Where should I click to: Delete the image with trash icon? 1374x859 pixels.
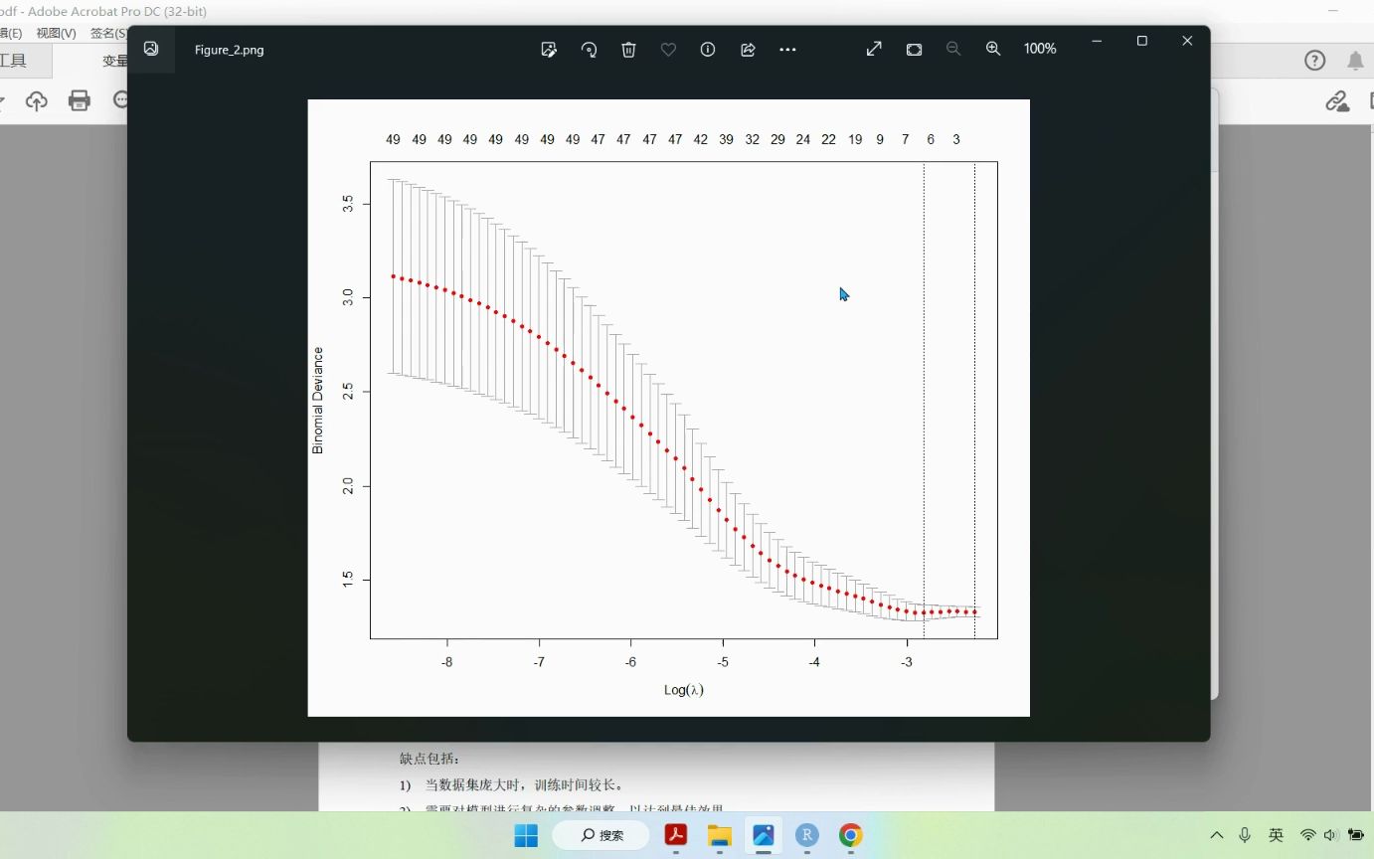628,49
